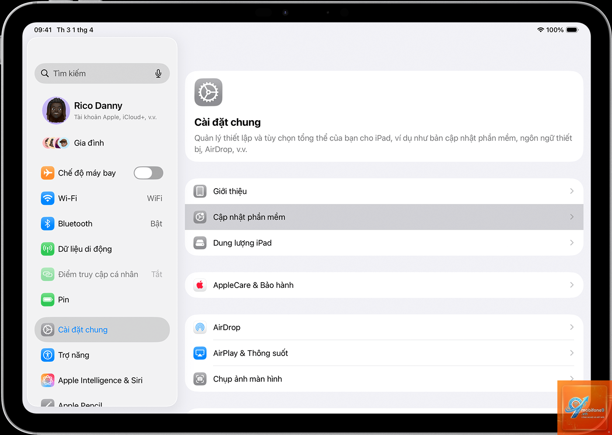Toggle the Chế độ máy bay switch

click(149, 173)
